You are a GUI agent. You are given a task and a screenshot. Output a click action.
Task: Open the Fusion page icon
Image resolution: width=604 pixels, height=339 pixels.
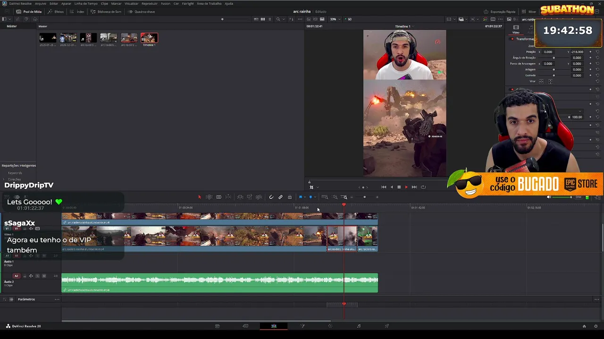coord(302,326)
